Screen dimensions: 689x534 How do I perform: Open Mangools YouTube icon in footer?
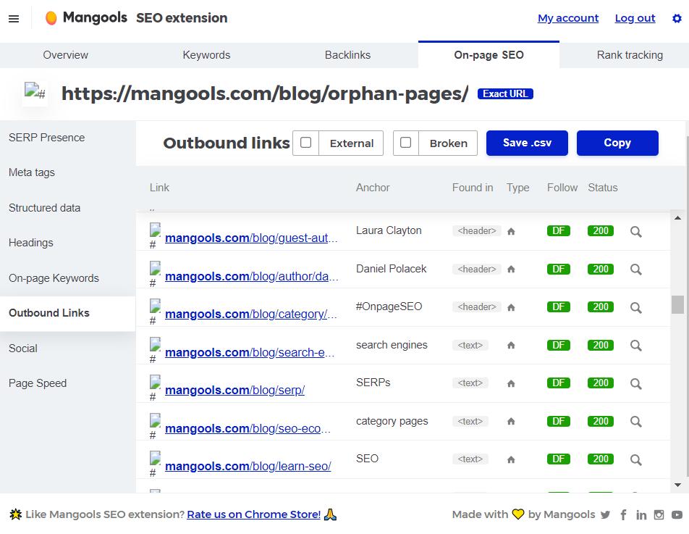point(677,514)
